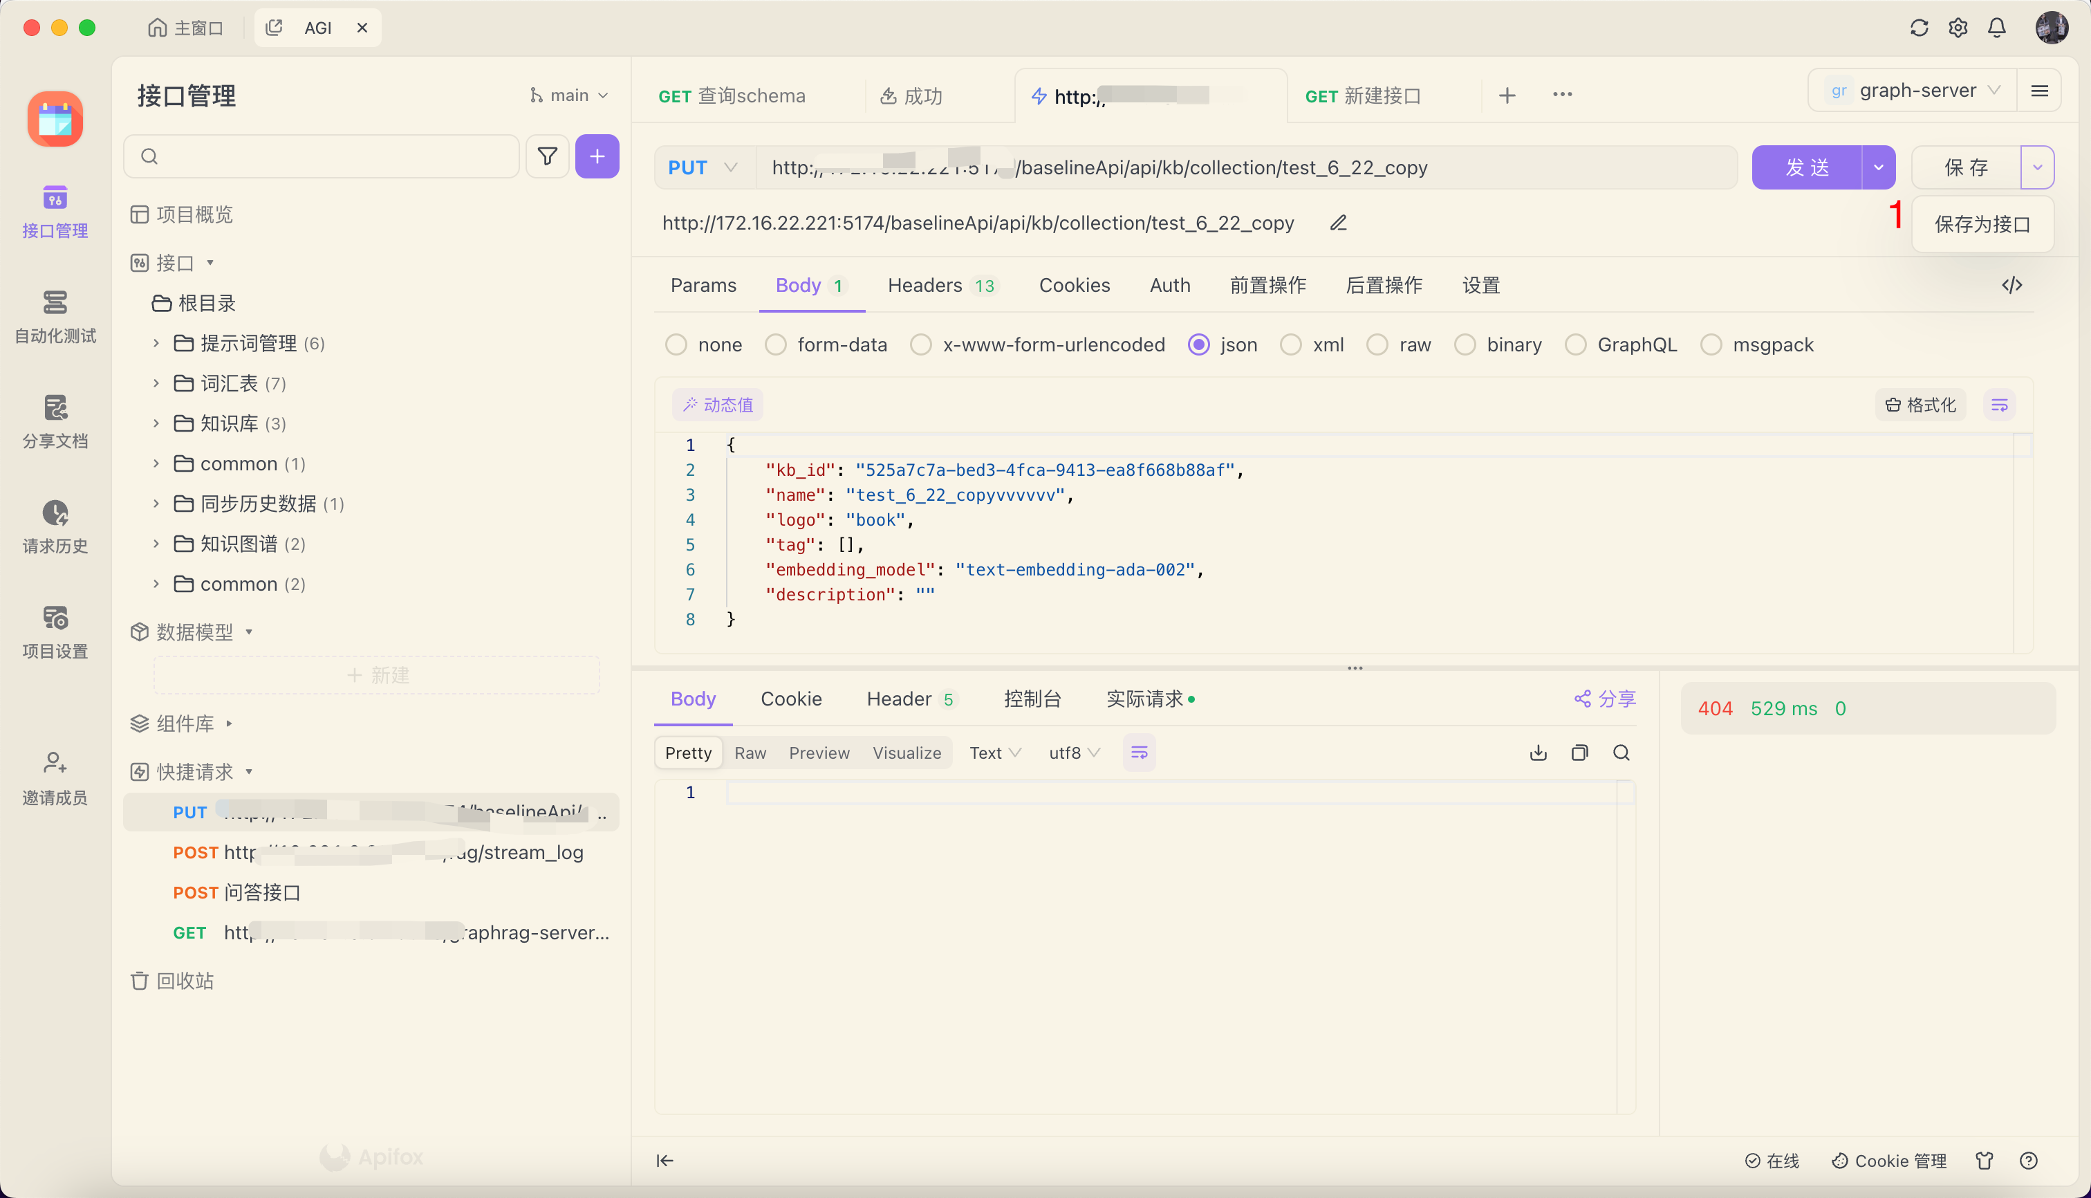2091x1198 pixels.
Task: Click the 动态值 dynamic value button
Action: (x=718, y=405)
